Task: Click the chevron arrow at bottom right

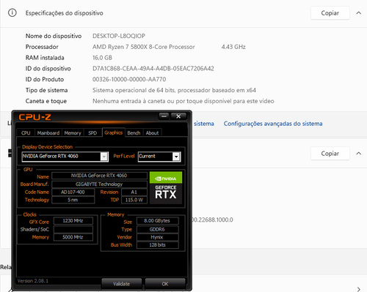Action: [358, 289]
